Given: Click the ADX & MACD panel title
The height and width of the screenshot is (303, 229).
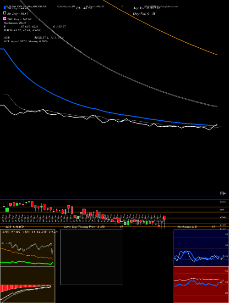Looking at the screenshot, I should (x=15, y=227).
